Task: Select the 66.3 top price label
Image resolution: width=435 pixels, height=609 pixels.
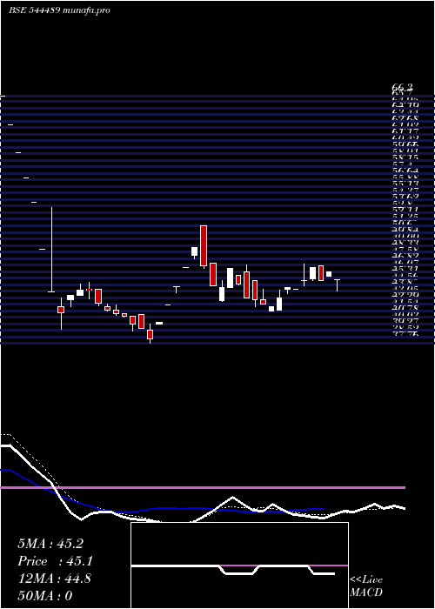Action: click(402, 89)
